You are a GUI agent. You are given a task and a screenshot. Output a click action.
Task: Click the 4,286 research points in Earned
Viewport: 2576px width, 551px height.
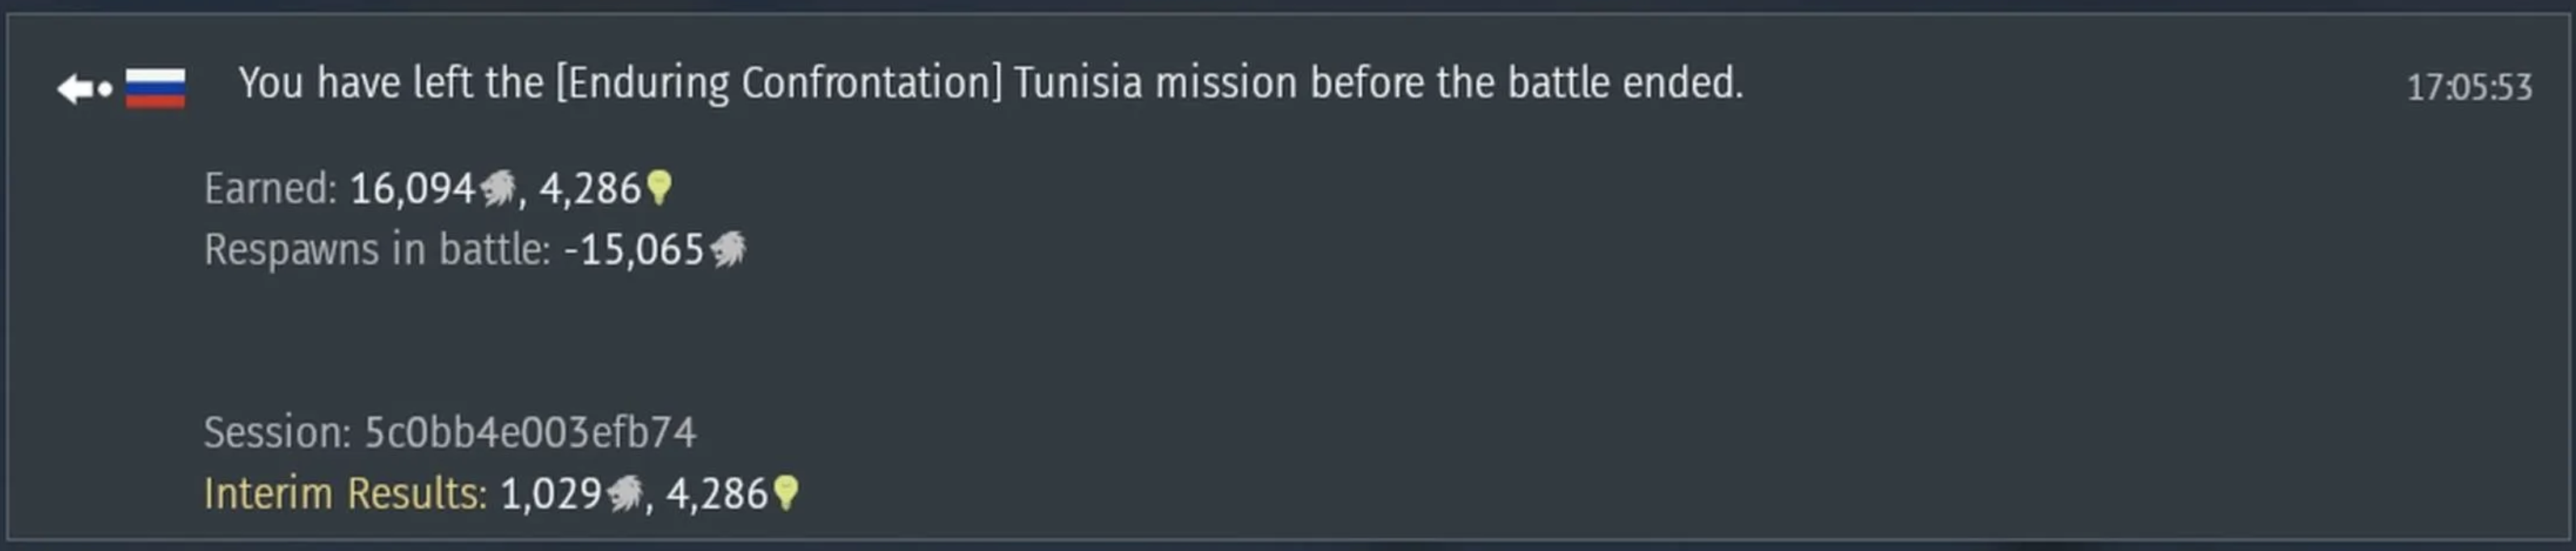click(x=590, y=189)
